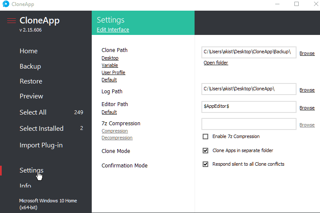
Task: Reset Editor Path with Default link
Action: 109,112
